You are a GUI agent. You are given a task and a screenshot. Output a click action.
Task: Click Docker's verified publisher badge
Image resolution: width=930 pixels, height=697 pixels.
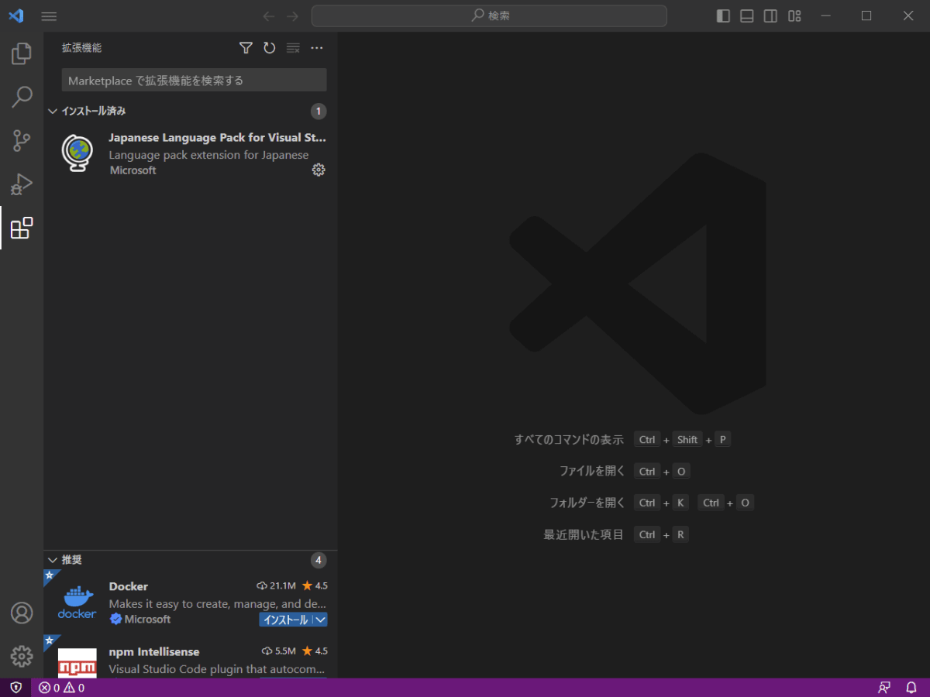click(x=115, y=620)
